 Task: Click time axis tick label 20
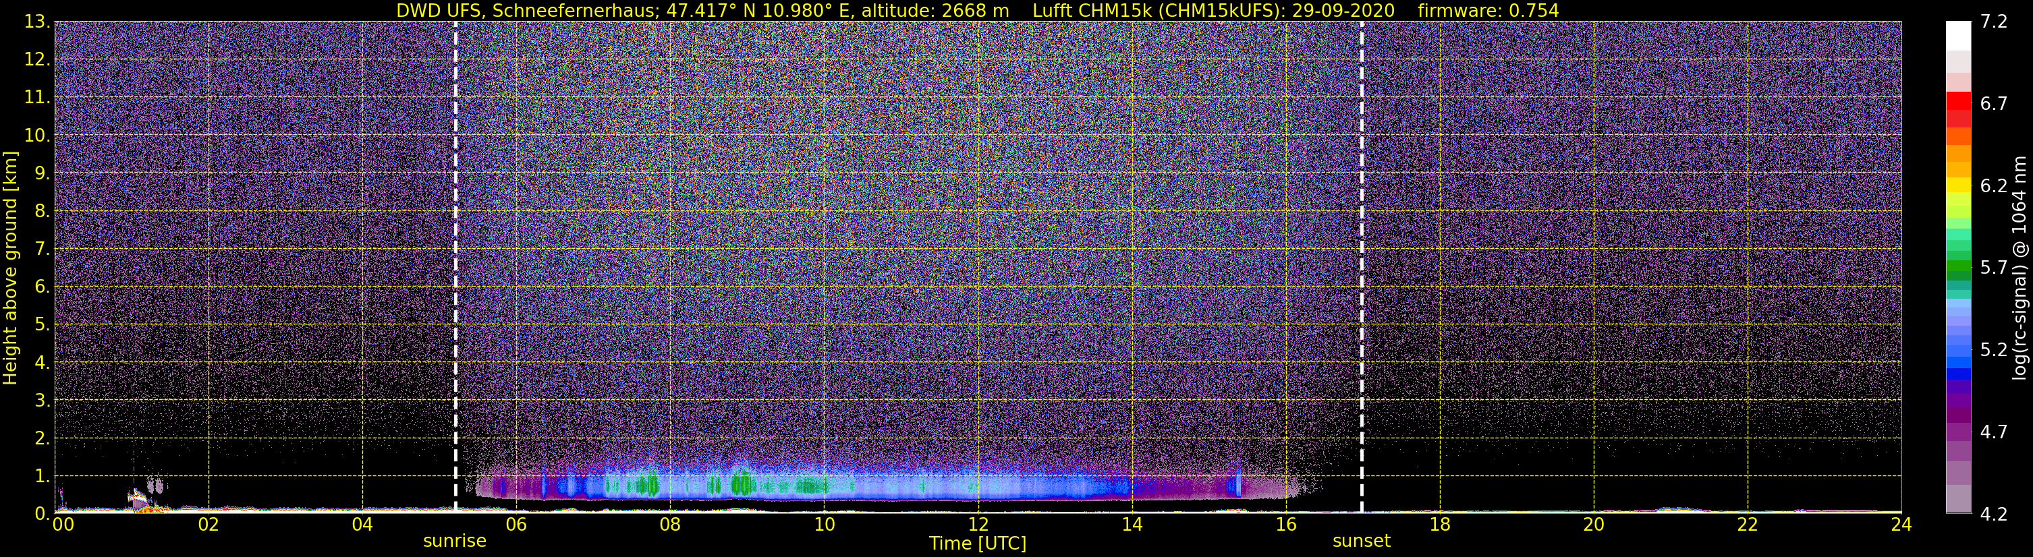[1594, 525]
